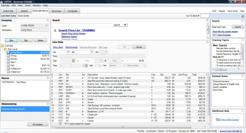Open the Use Normal dropdown
This screenshot has width=246, height=133.
tap(124, 66)
